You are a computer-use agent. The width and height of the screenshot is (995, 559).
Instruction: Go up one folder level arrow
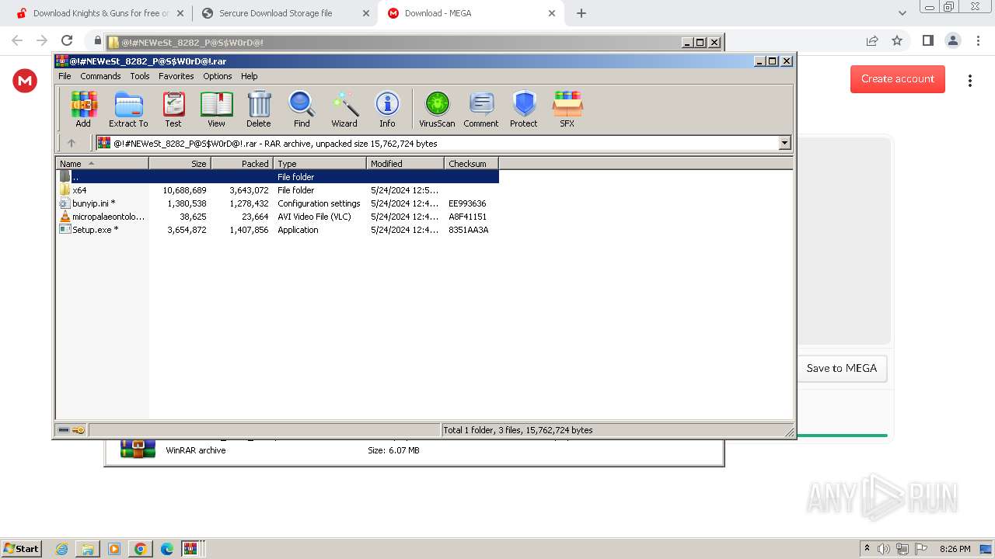tap(72, 143)
